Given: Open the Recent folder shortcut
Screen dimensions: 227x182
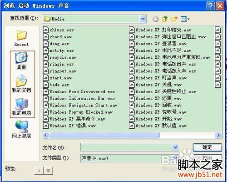Looking at the screenshot, I should (x=21, y=38).
